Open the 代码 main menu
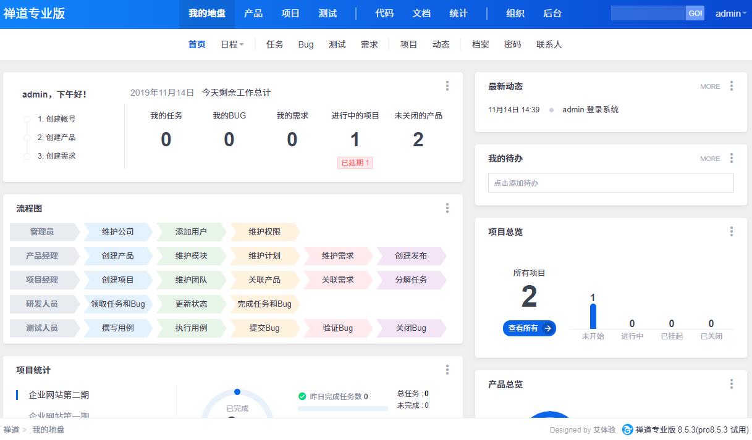 384,14
